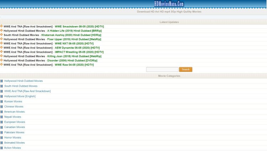This screenshot has width=267, height=151.
Task: Go to Canadian Movies category
Action: click(15, 127)
